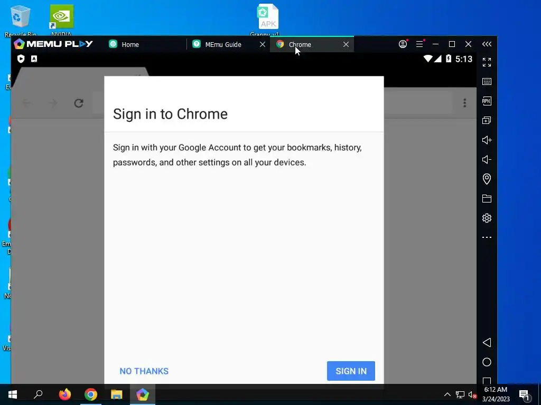Viewport: 541px width, 405px height.
Task: Open File Explorer from the taskbar
Action: (x=117, y=394)
